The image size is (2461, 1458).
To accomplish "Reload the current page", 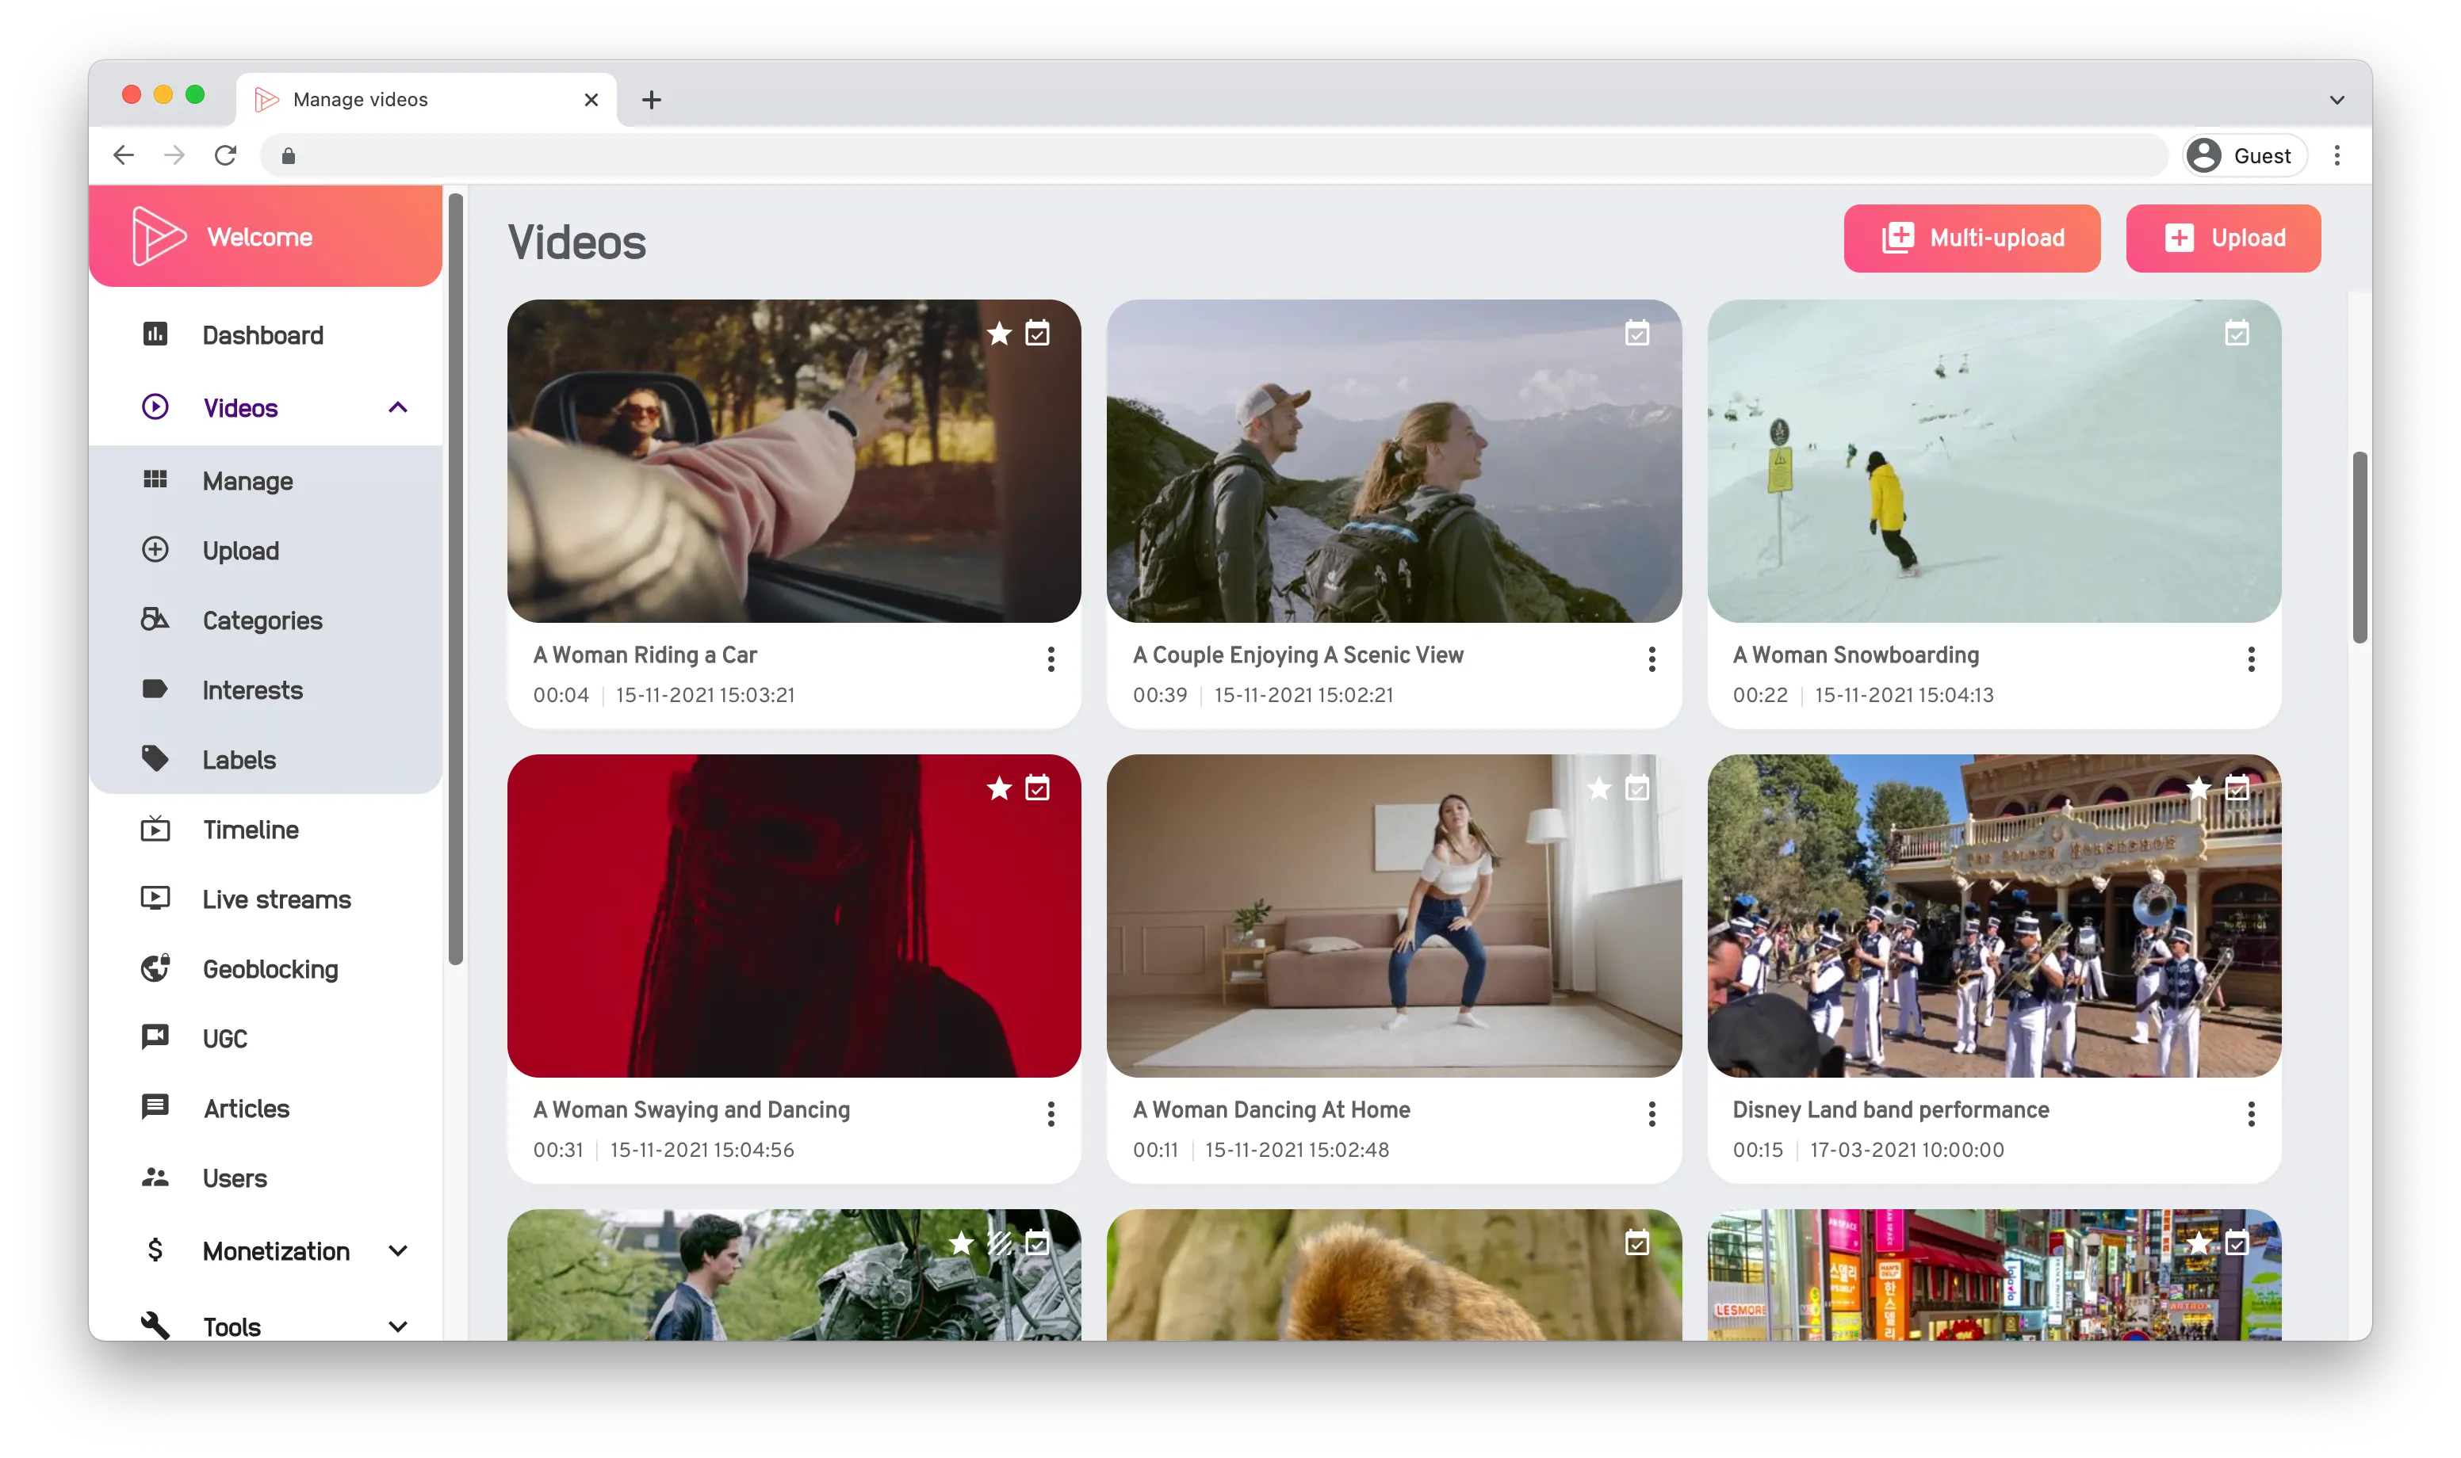I will coord(226,155).
